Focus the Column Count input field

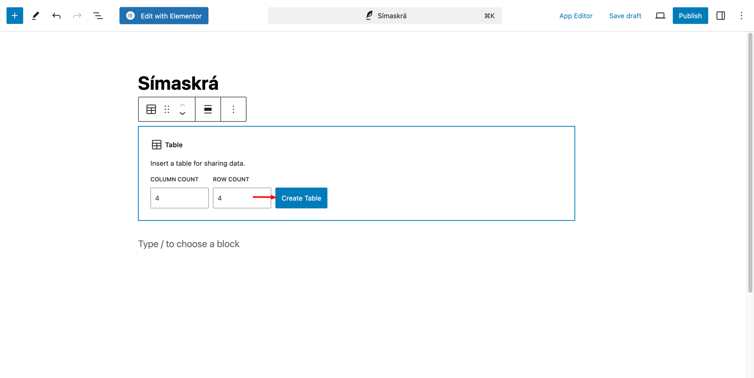point(179,198)
